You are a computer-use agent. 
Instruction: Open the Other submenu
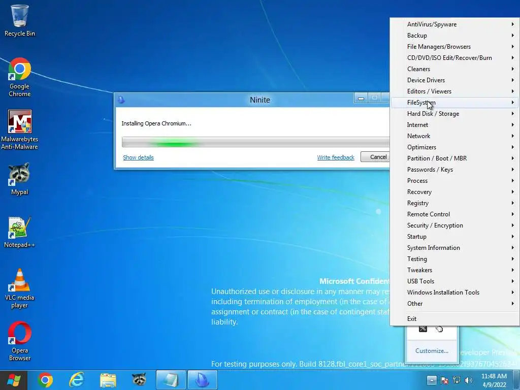click(x=454, y=304)
